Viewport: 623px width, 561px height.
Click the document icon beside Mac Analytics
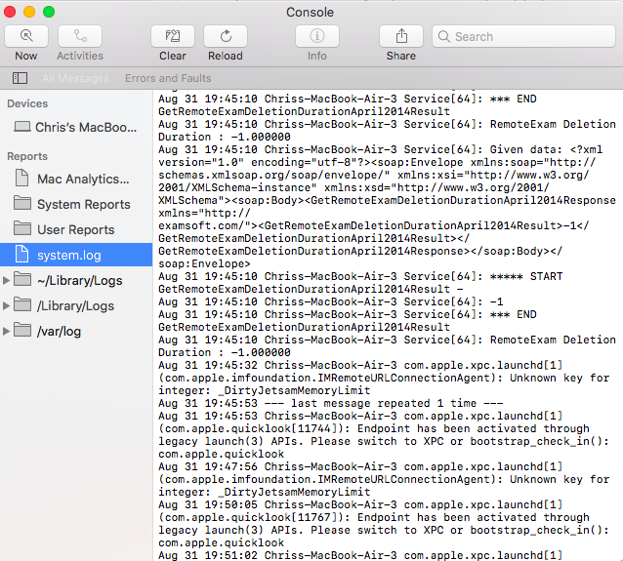tap(21, 178)
